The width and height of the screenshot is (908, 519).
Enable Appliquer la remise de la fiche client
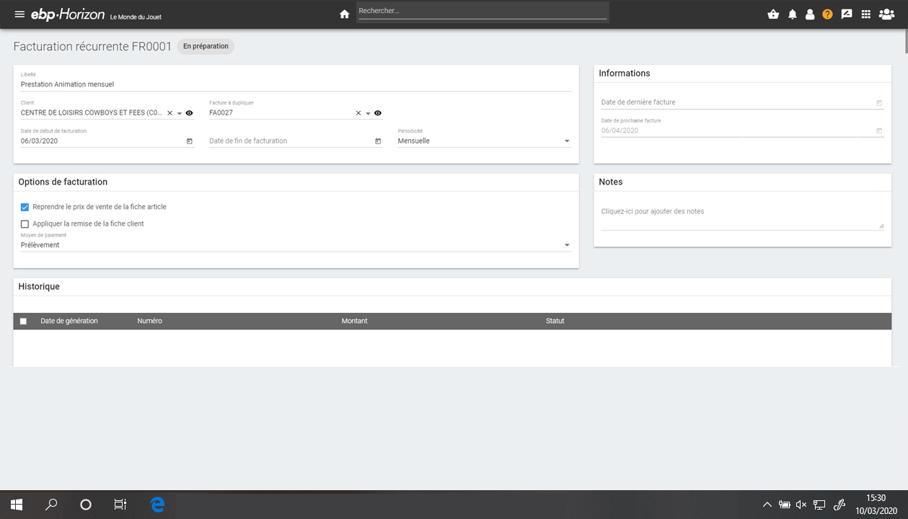[25, 223]
